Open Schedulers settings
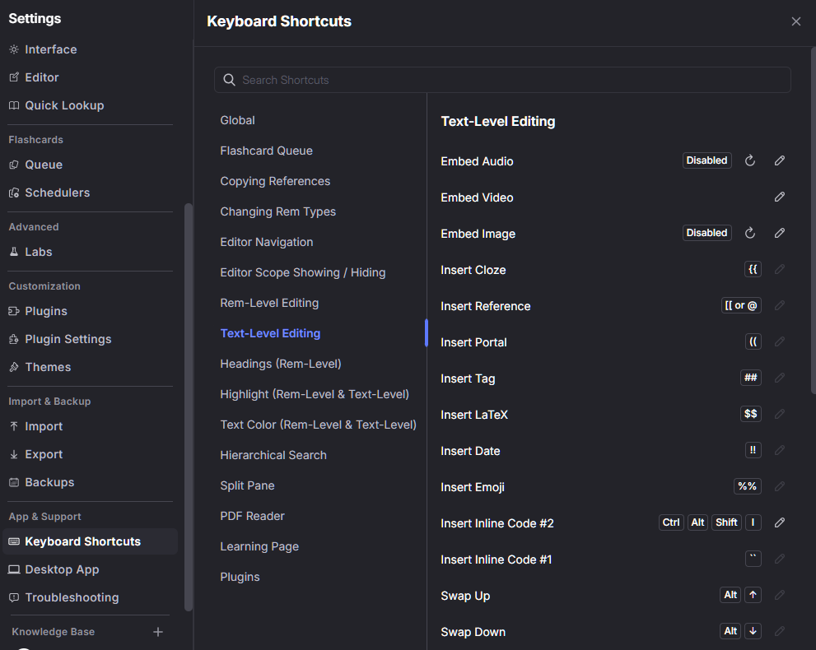 58,193
